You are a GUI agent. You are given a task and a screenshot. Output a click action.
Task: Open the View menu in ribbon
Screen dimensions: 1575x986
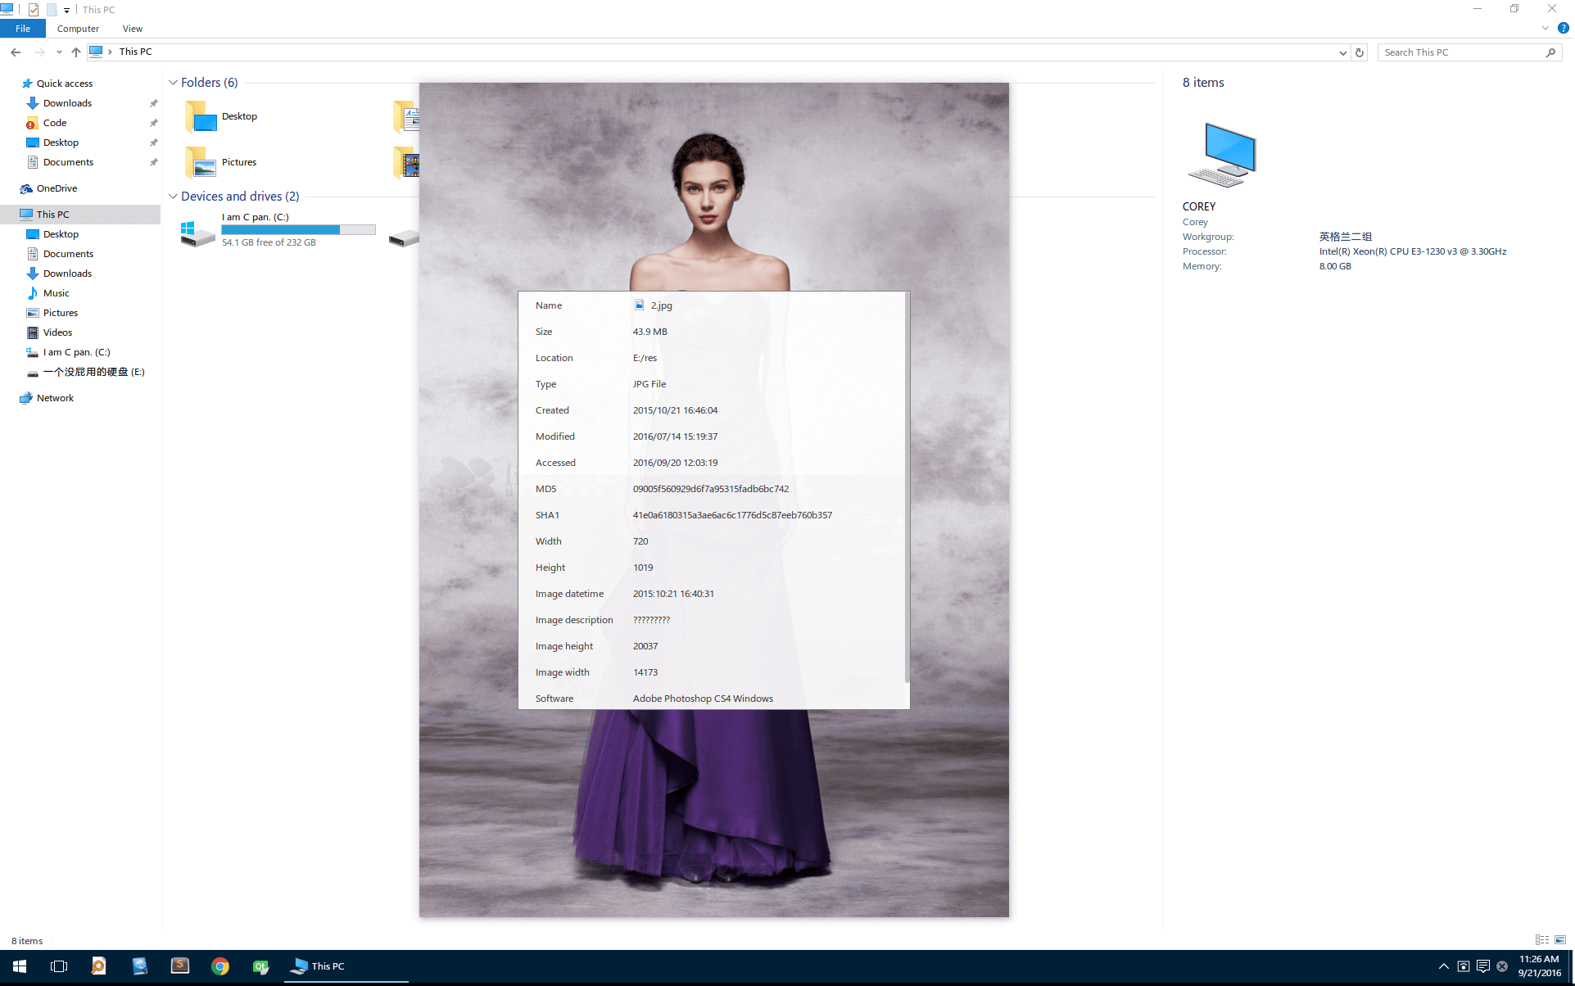pos(133,29)
